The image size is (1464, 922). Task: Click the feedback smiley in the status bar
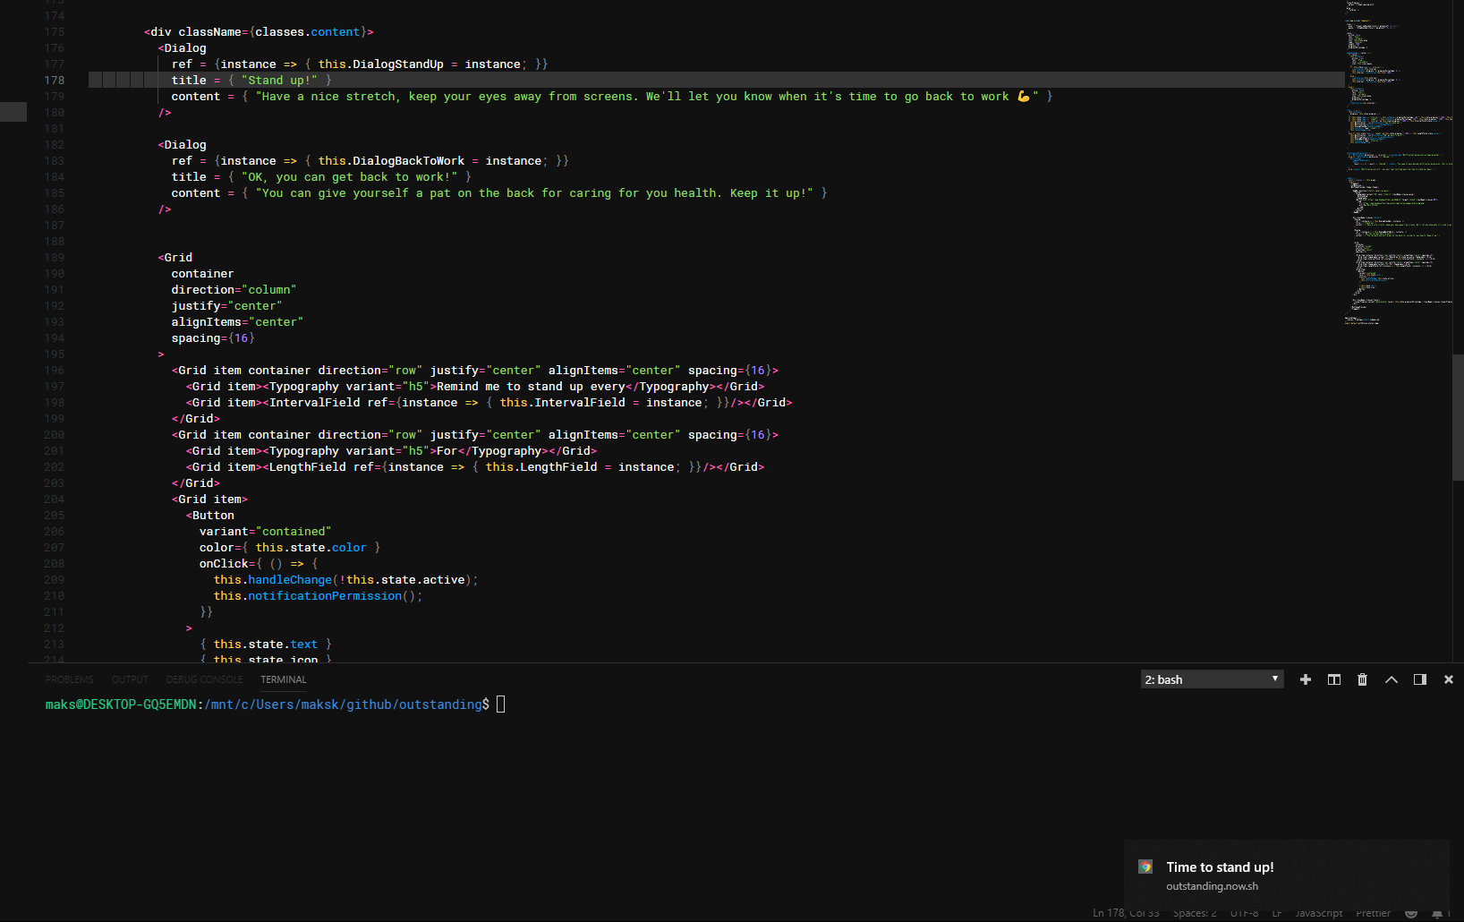[1411, 914]
